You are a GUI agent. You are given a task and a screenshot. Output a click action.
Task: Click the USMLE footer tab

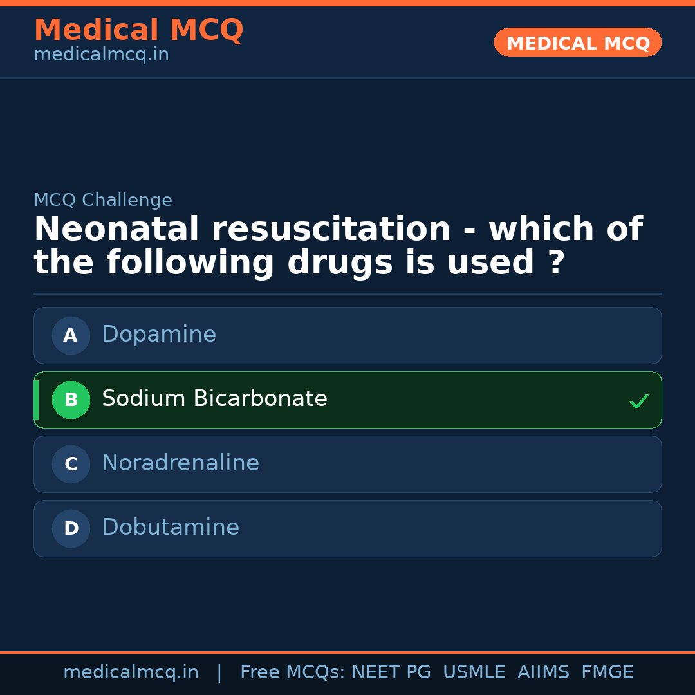474,672
